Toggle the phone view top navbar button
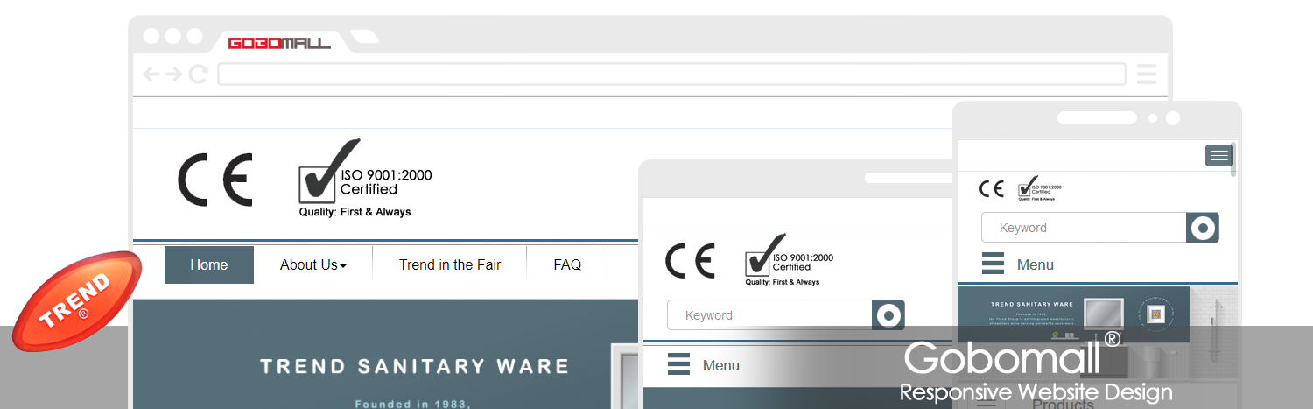Screen dimensions: 1313x409 [1218, 156]
